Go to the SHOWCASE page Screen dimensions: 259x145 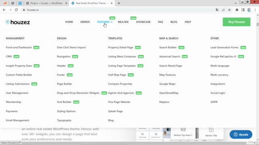point(143,22)
